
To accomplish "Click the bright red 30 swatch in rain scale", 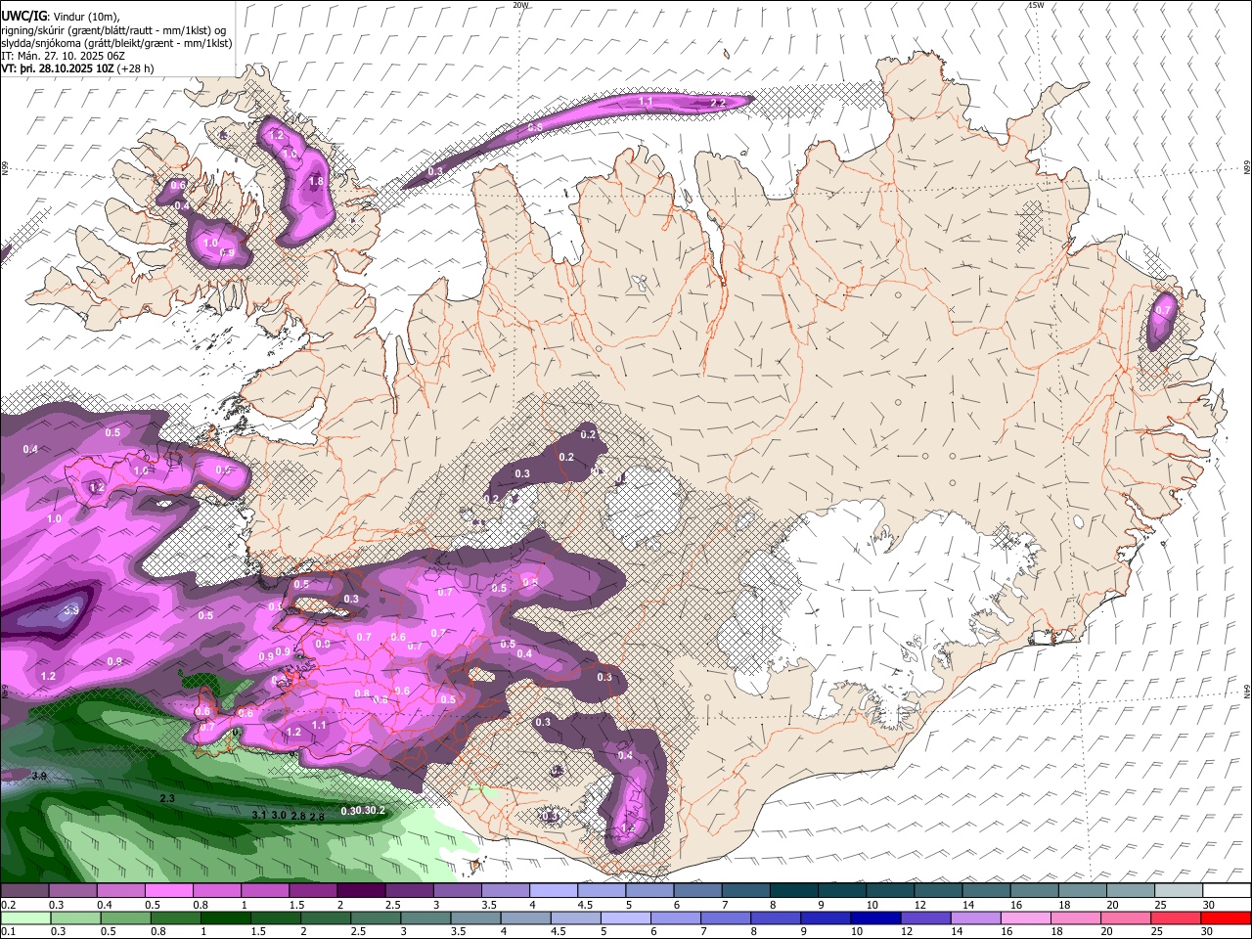I will [x=1227, y=917].
